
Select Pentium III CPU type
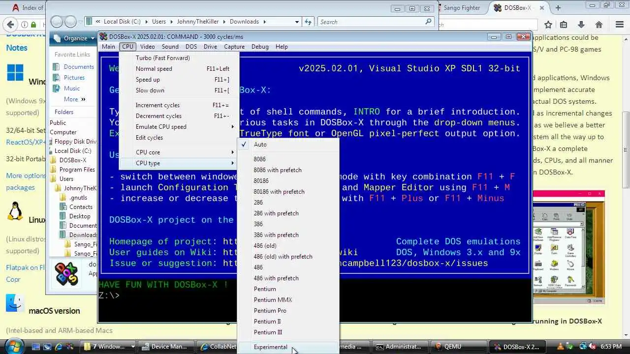tap(288, 332)
